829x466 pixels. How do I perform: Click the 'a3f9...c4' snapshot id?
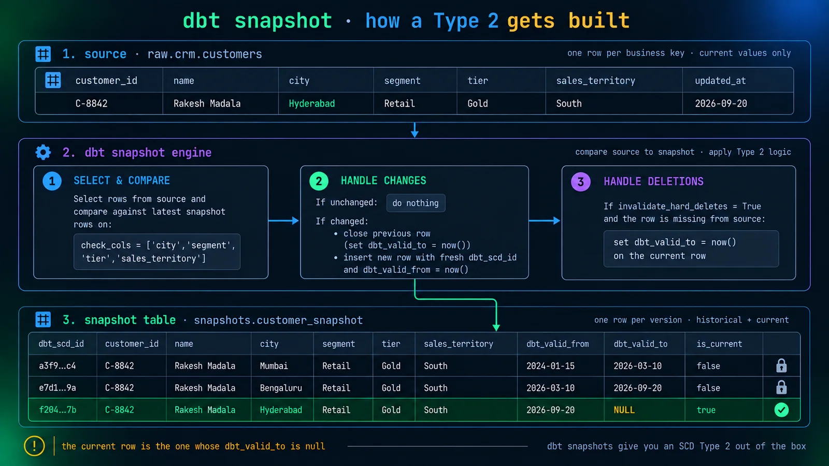(x=57, y=366)
